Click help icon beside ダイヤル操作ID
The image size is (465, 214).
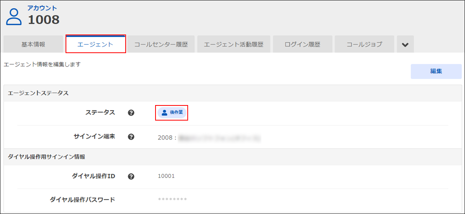[x=131, y=176]
